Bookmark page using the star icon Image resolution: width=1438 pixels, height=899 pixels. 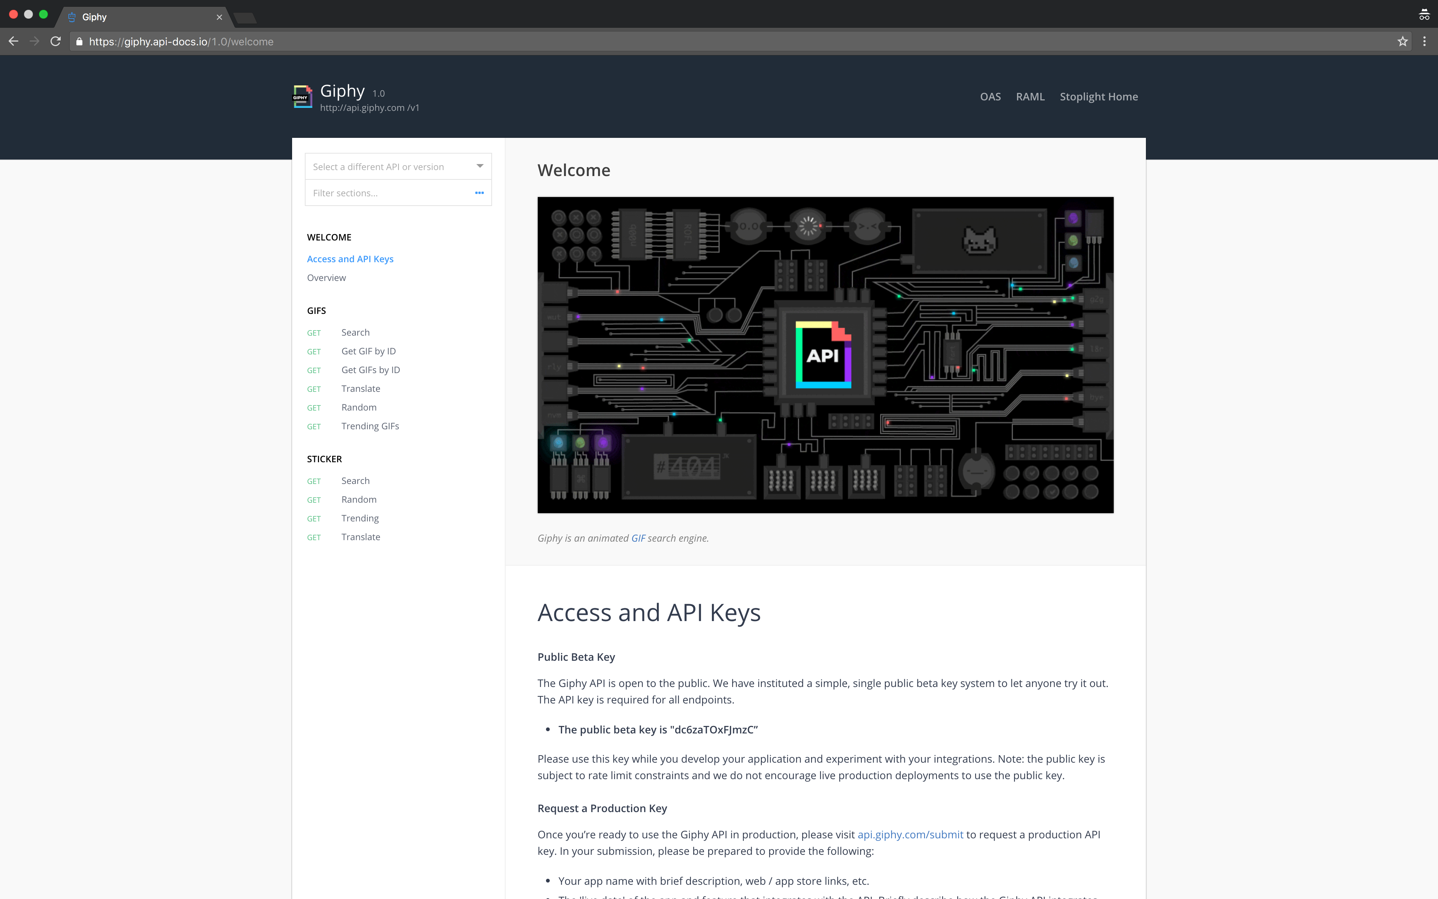click(x=1402, y=42)
